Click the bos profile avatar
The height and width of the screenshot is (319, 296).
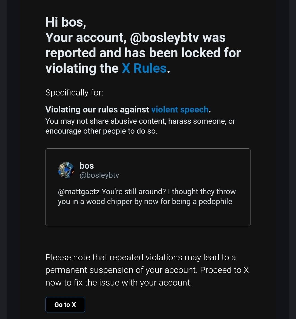pos(66,170)
